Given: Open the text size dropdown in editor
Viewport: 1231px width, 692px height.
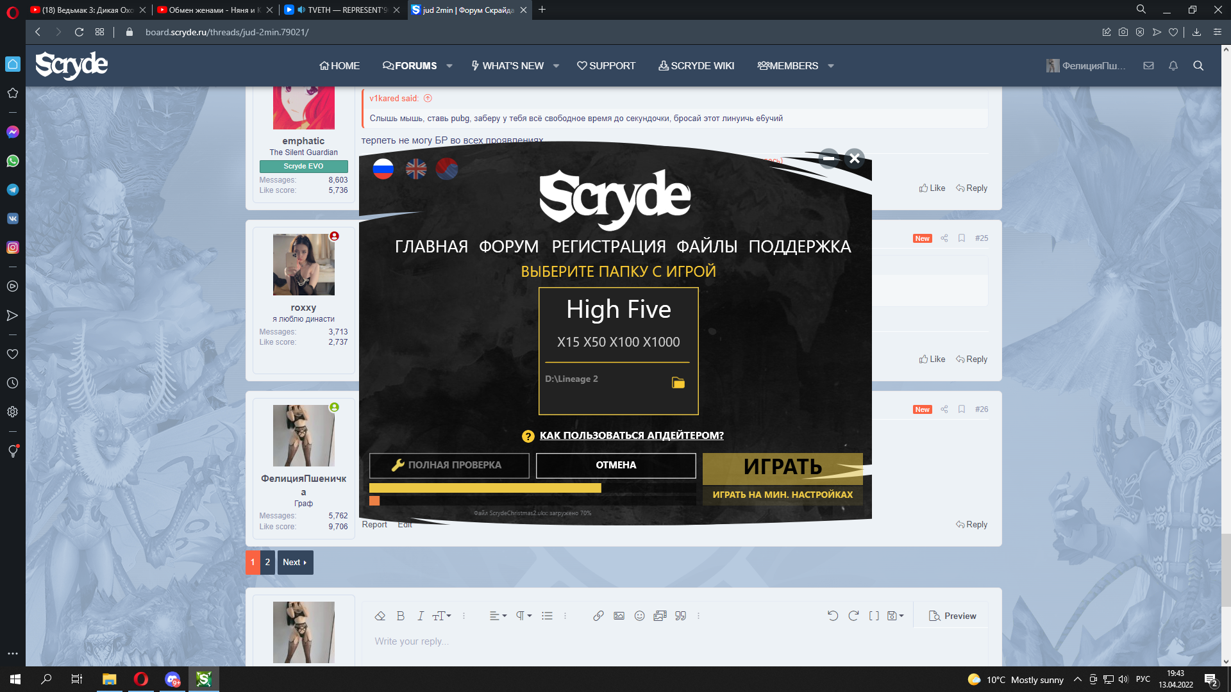Looking at the screenshot, I should 441,615.
